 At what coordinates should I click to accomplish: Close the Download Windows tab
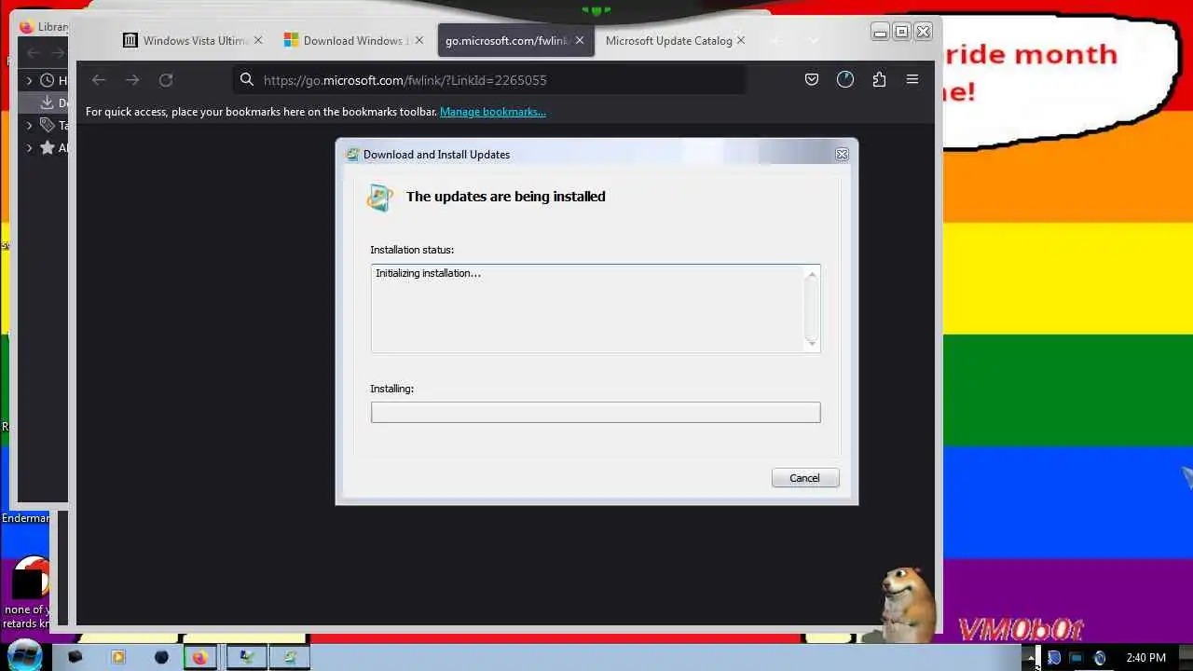coord(418,40)
